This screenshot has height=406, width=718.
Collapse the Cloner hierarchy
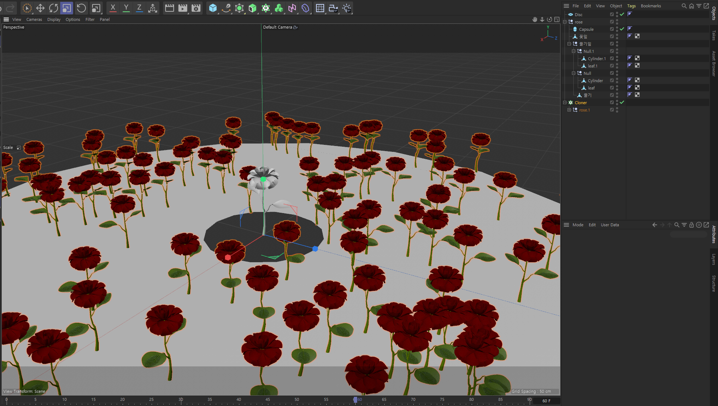click(565, 103)
